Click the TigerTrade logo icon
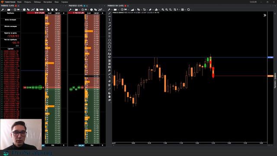Image resolution: width=277 pixels, height=156 pixels. pyautogui.click(x=2, y=2)
